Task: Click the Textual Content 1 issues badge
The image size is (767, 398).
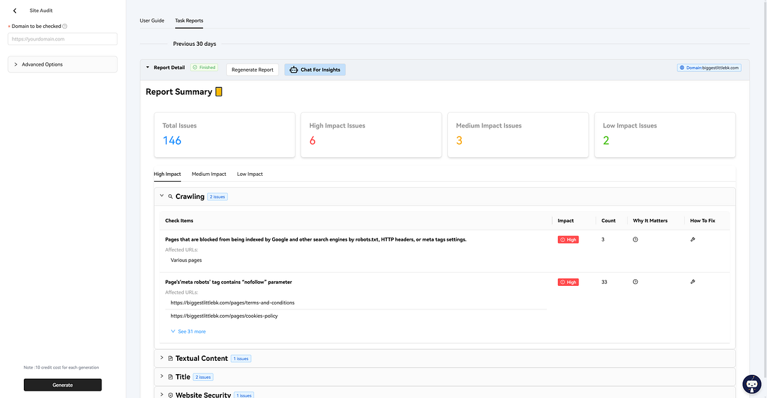Action: click(x=241, y=358)
